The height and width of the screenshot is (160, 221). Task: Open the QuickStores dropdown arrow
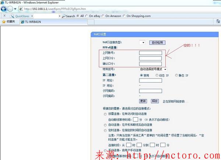pos(32,16)
